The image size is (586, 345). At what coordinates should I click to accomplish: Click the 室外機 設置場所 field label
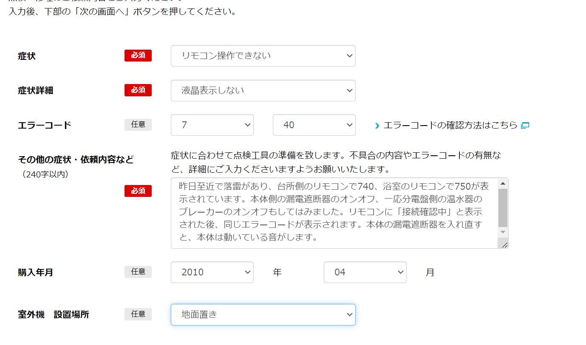tap(54, 315)
